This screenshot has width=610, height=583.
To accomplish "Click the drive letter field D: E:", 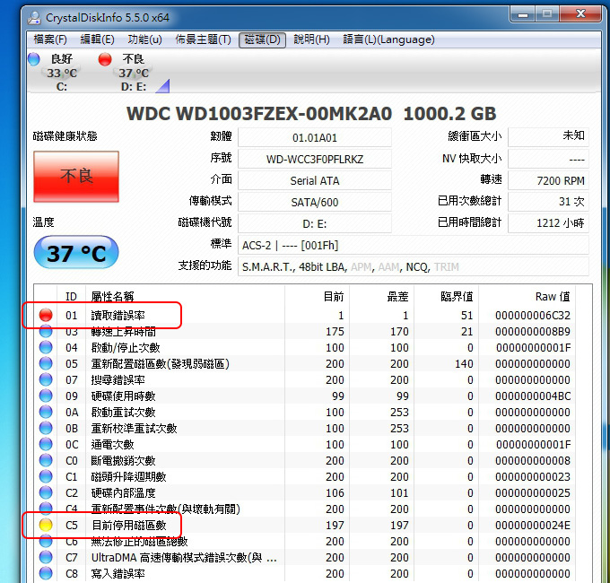I will 315,224.
